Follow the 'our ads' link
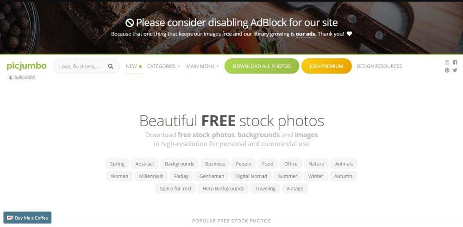This screenshot has width=463, height=227. coord(305,34)
